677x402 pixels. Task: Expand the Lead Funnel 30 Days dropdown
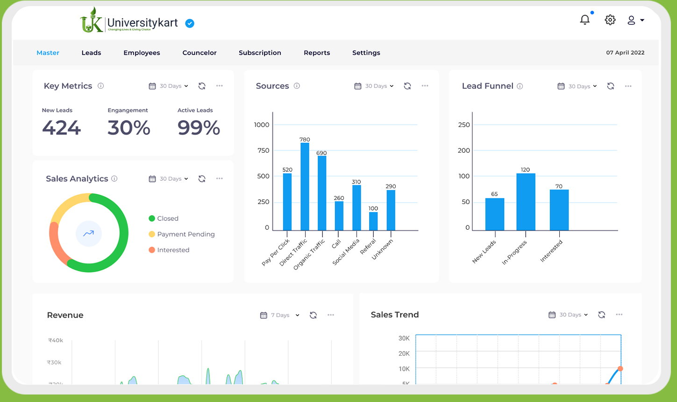pyautogui.click(x=583, y=86)
